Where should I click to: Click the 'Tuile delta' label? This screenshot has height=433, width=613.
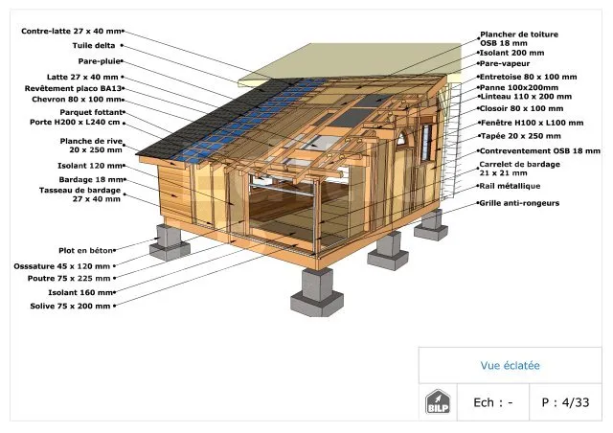tap(97, 45)
